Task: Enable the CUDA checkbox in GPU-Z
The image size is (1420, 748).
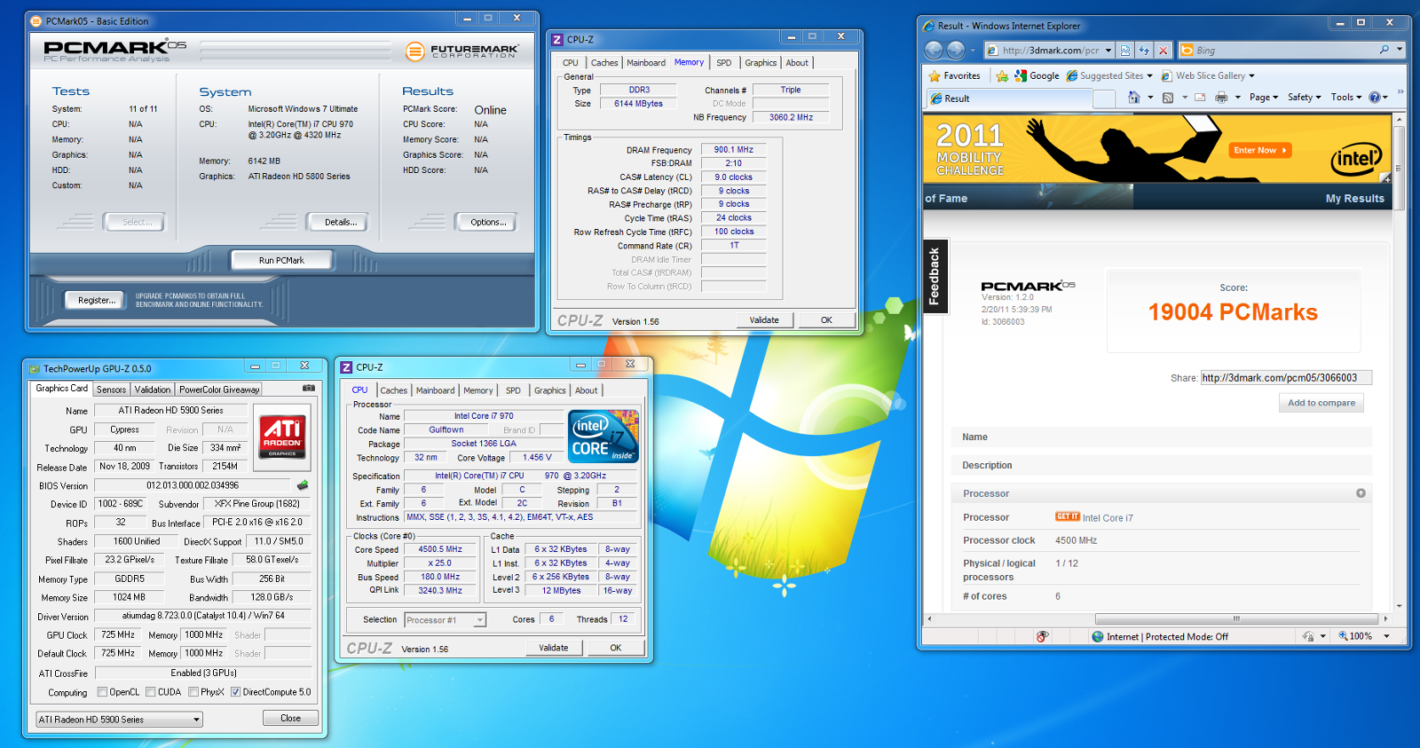Action: pyautogui.click(x=151, y=692)
